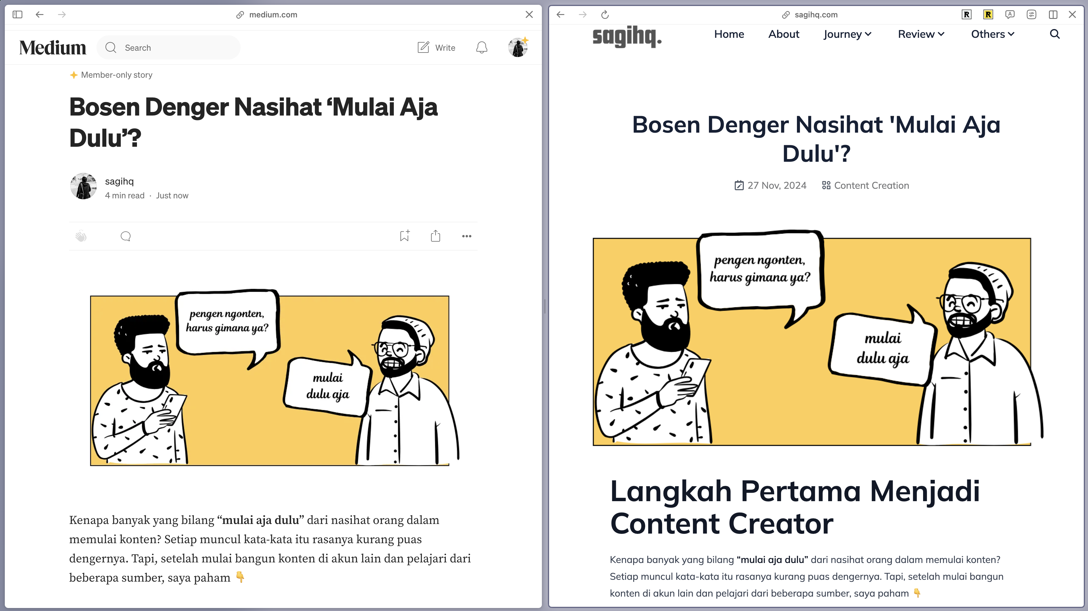This screenshot has height=611, width=1088.
Task: Click the sagihq author name link
Action: pyautogui.click(x=119, y=181)
